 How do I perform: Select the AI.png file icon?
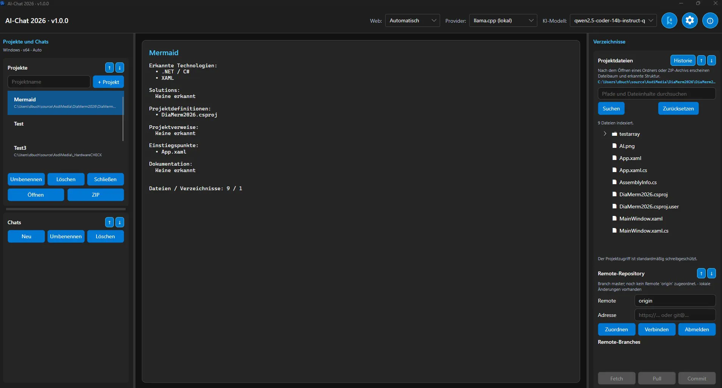click(x=615, y=146)
